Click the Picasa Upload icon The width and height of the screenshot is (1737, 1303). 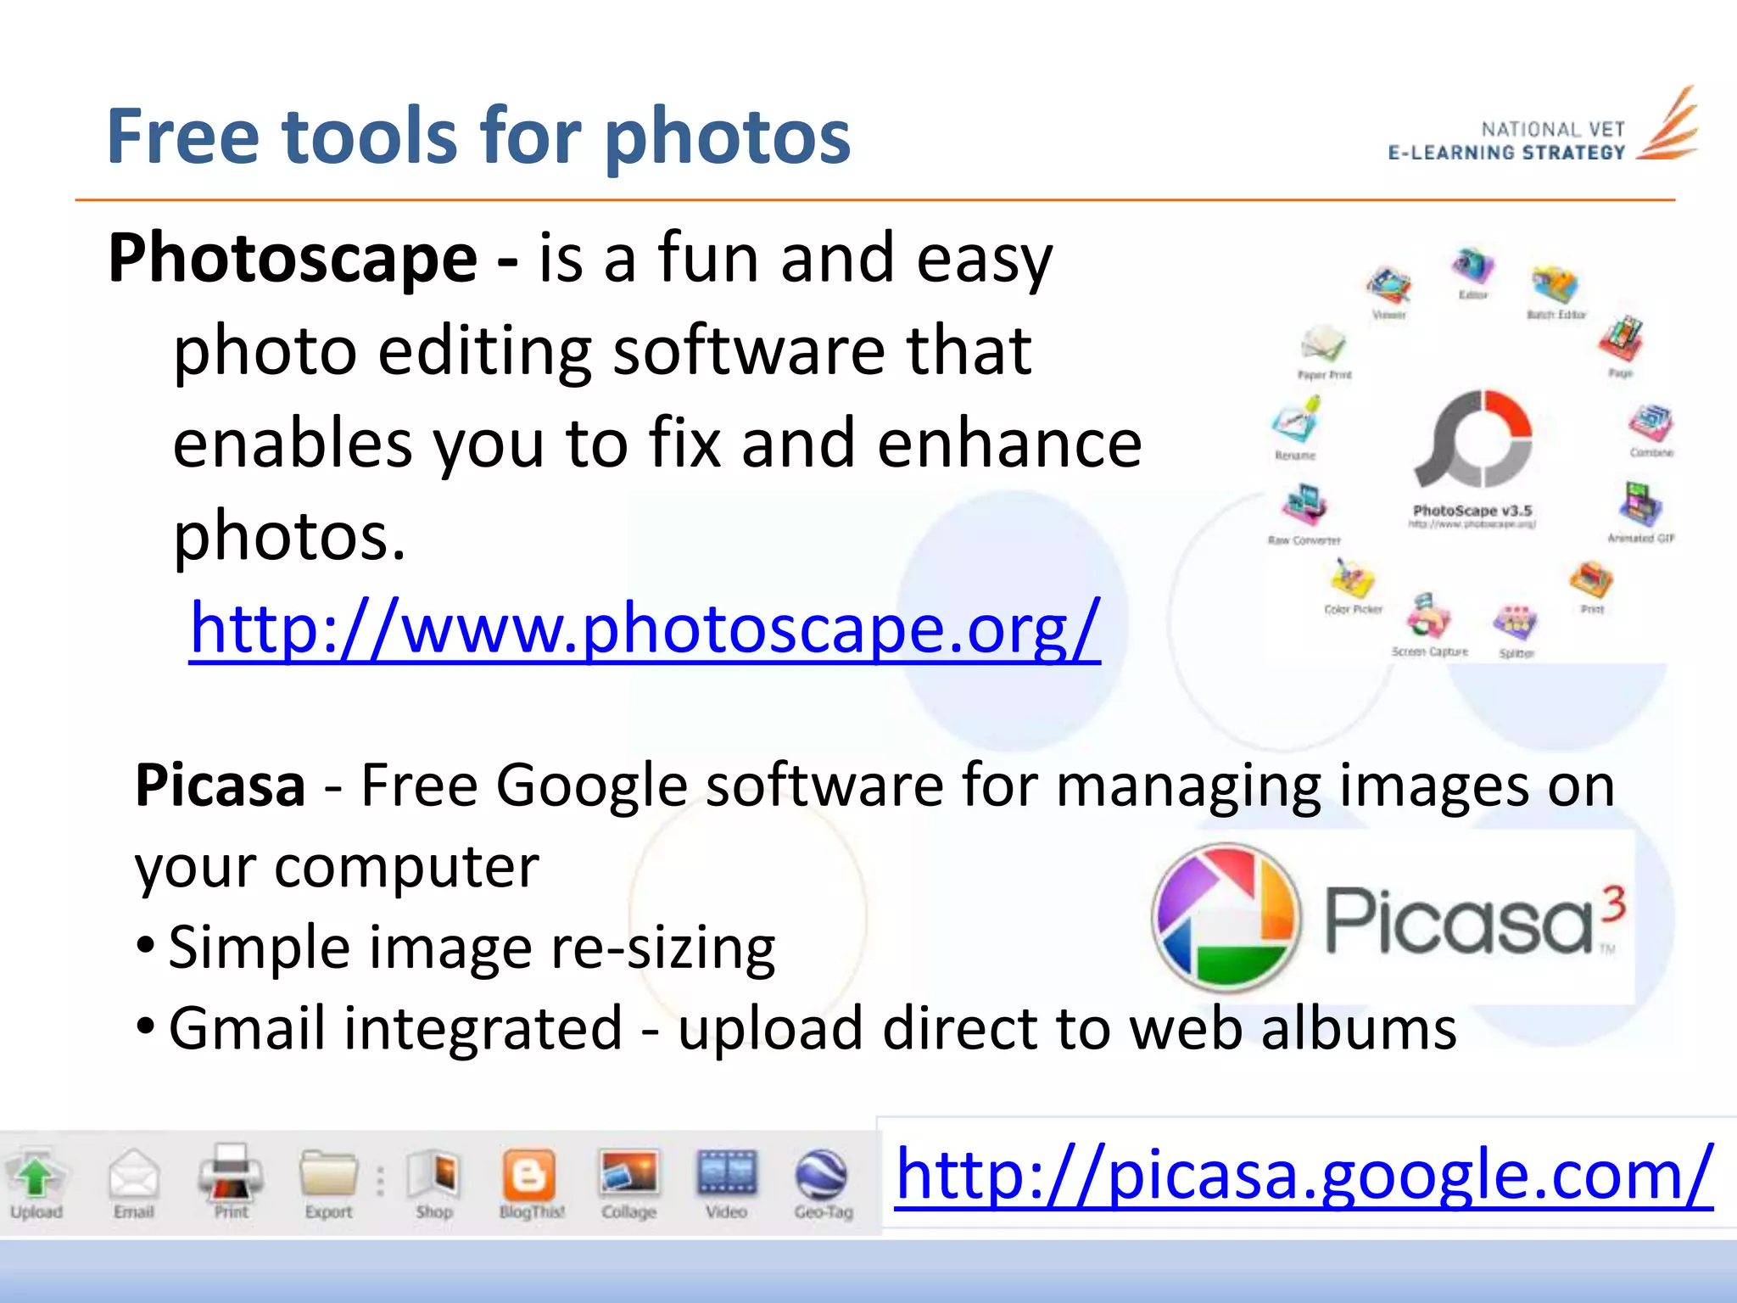click(36, 1175)
